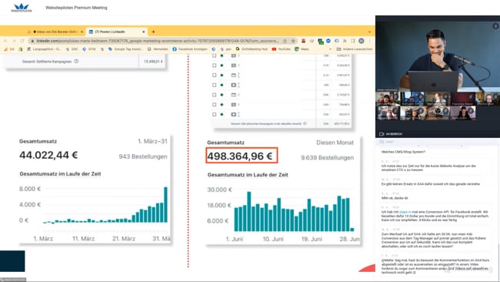
Task: Click the share icon in address bar
Action: pos(285,41)
